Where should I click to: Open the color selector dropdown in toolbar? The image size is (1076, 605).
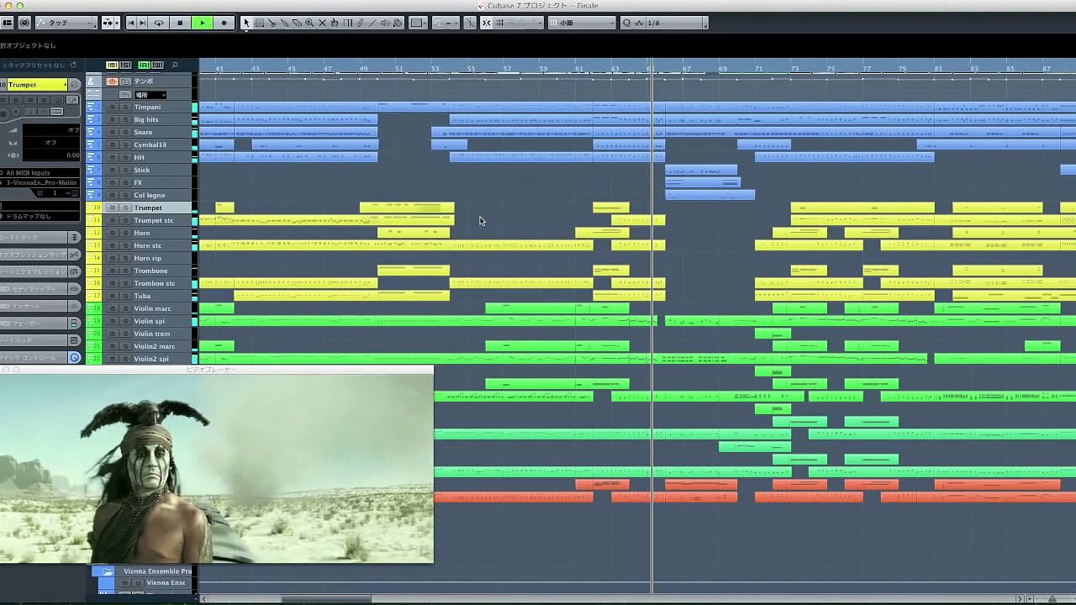[418, 23]
